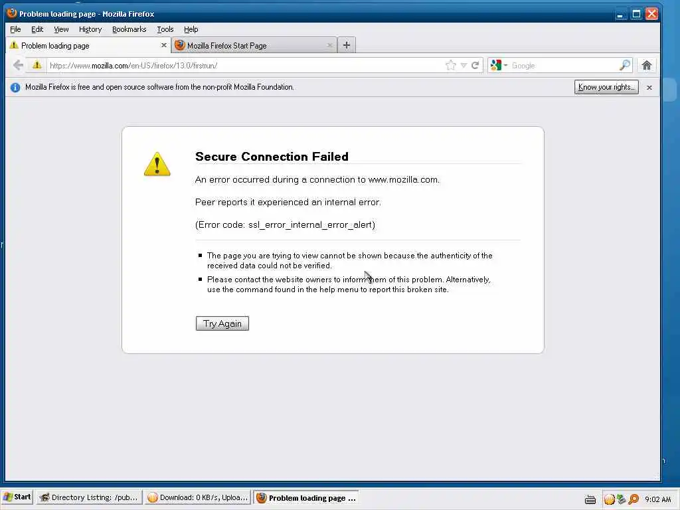Open the History menu
Image resolution: width=680 pixels, height=510 pixels.
[90, 29]
